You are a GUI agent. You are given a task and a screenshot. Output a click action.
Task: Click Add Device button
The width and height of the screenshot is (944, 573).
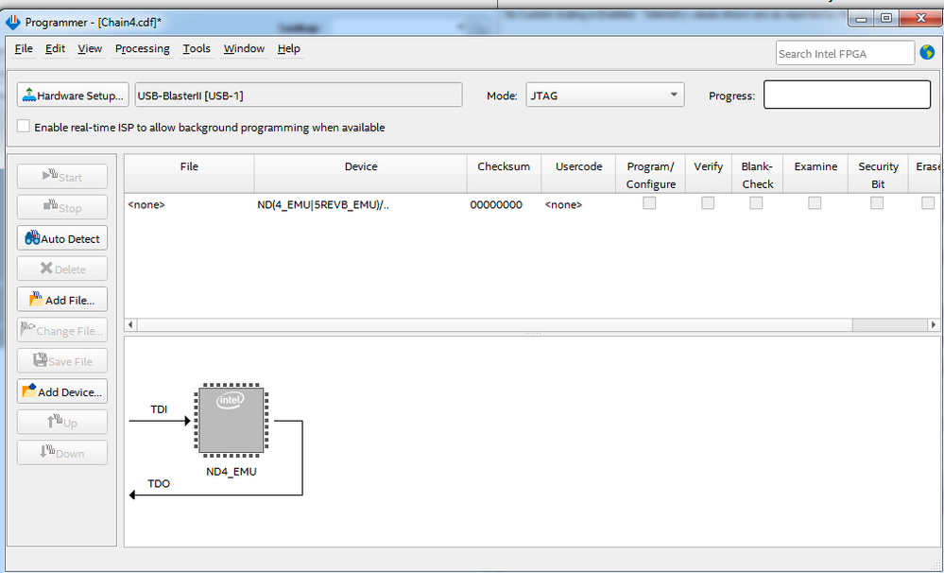click(x=62, y=391)
